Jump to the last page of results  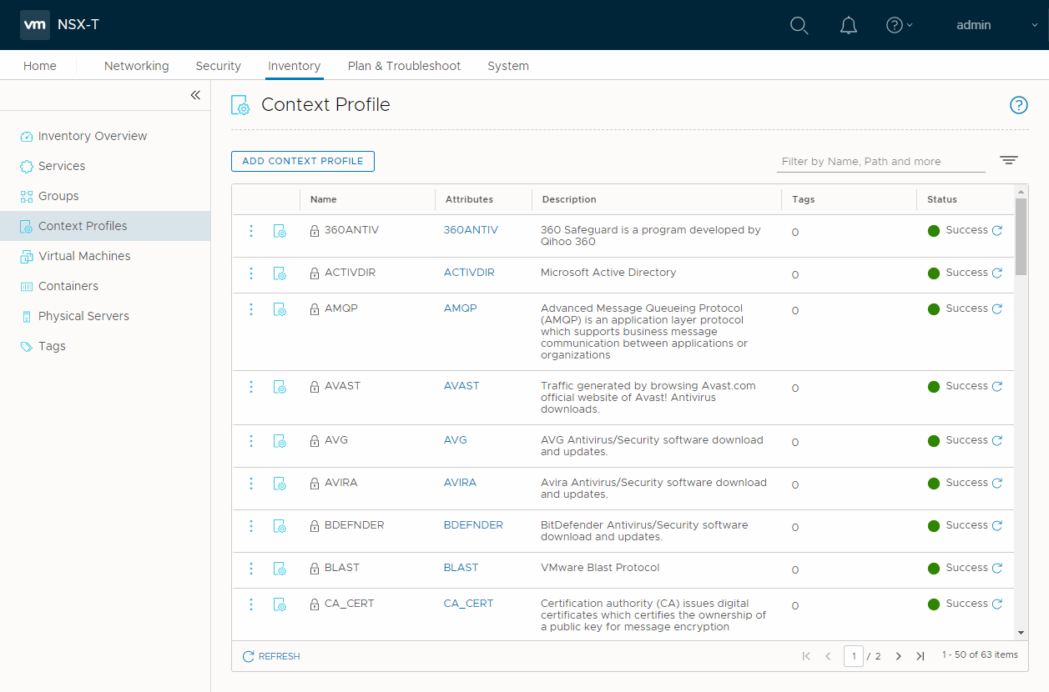[920, 656]
